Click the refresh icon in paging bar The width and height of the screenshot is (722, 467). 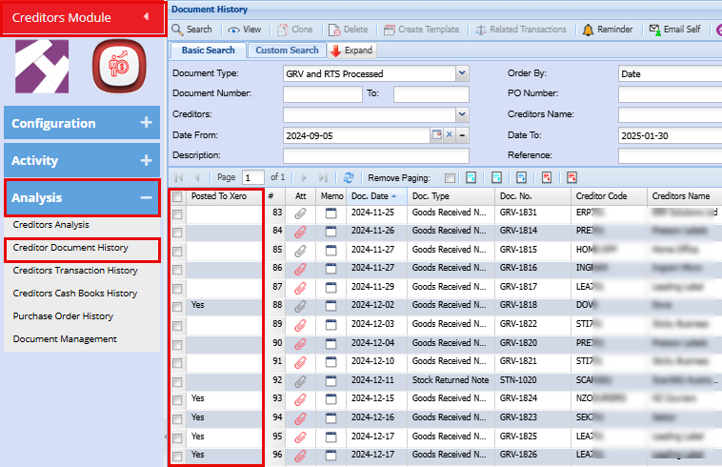(x=349, y=177)
